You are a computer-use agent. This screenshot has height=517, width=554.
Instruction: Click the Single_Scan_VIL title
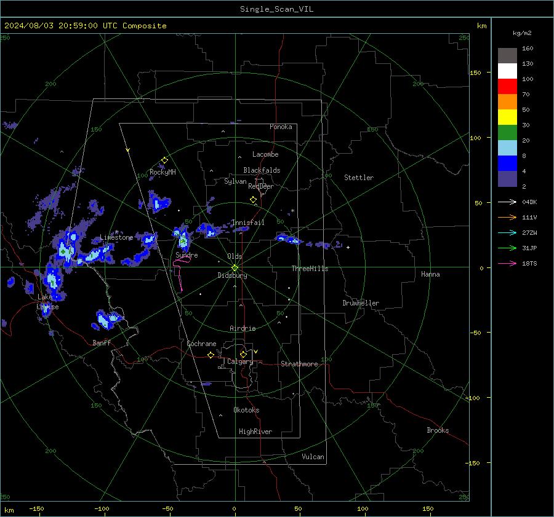(x=276, y=9)
